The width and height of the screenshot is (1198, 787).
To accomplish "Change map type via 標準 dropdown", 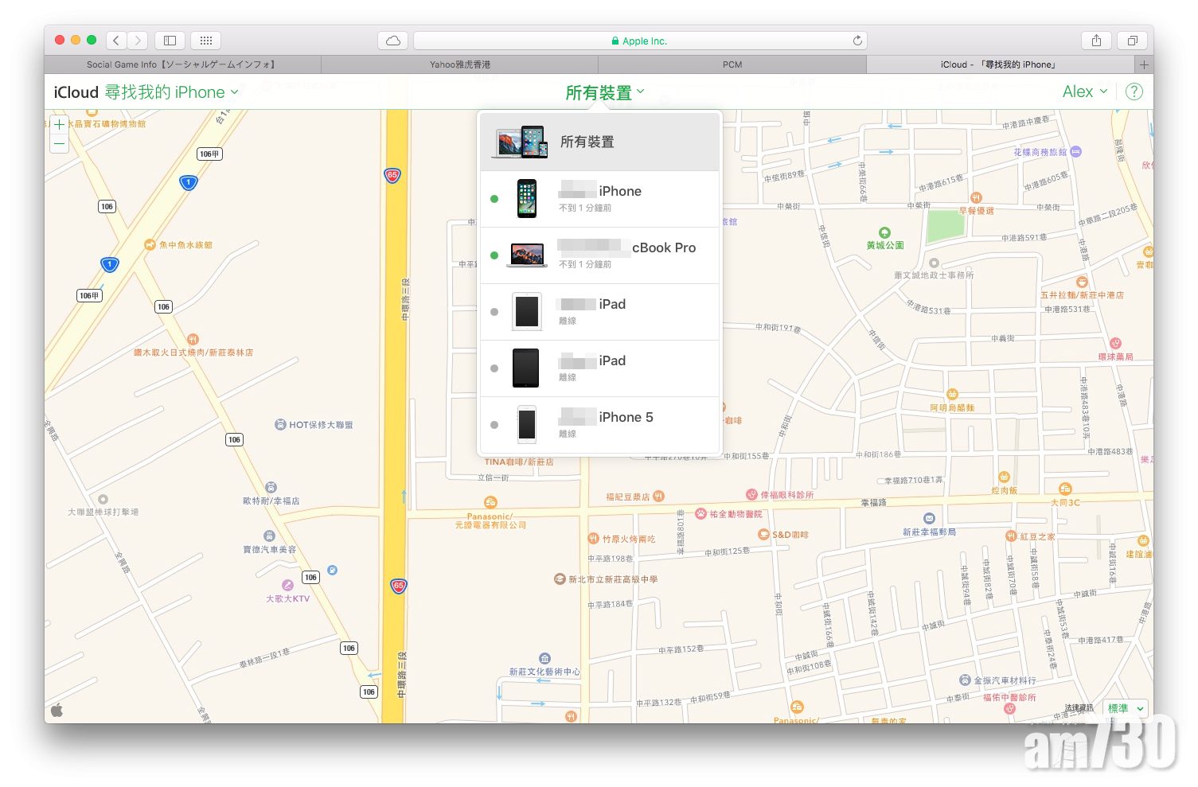I will [1126, 708].
